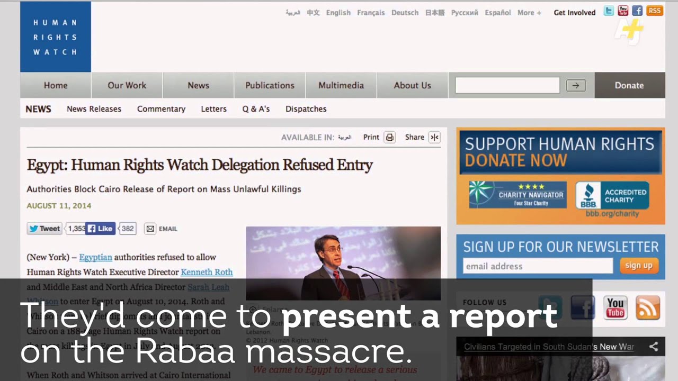Click the email envelope icon

[x=150, y=229]
